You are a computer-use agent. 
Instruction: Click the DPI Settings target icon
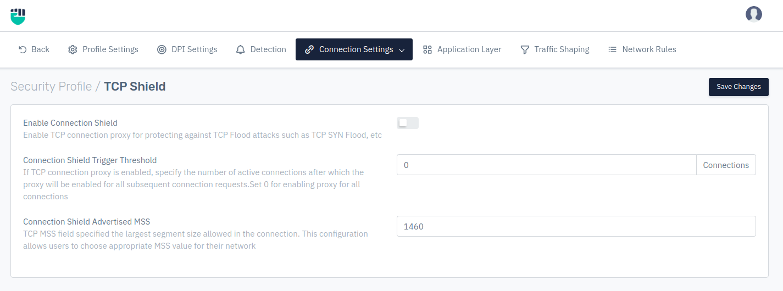pos(162,49)
